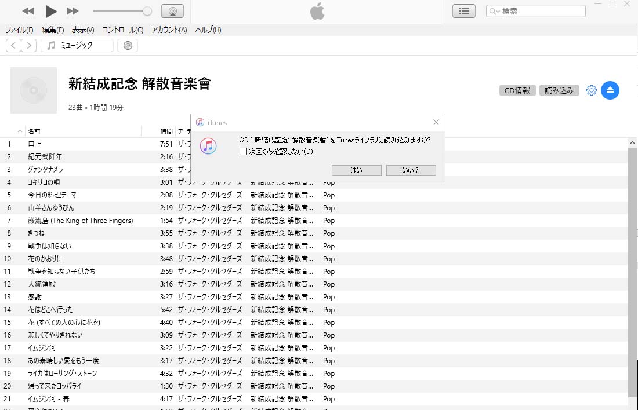Click the Play button

[51, 11]
